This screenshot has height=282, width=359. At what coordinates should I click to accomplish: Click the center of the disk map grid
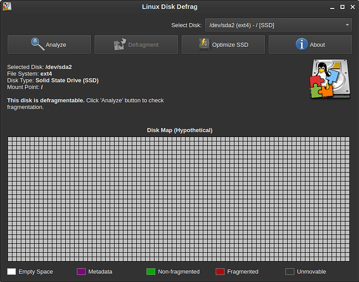(179, 199)
